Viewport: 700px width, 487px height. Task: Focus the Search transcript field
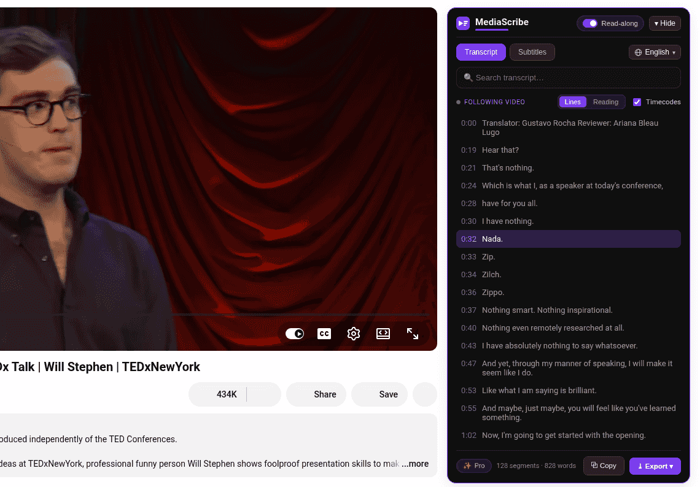click(x=569, y=78)
